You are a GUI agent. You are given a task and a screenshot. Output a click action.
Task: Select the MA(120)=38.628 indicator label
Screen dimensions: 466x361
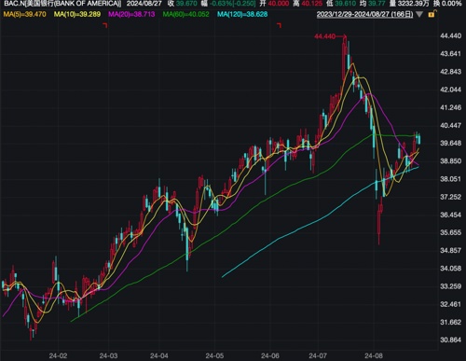(x=242, y=14)
